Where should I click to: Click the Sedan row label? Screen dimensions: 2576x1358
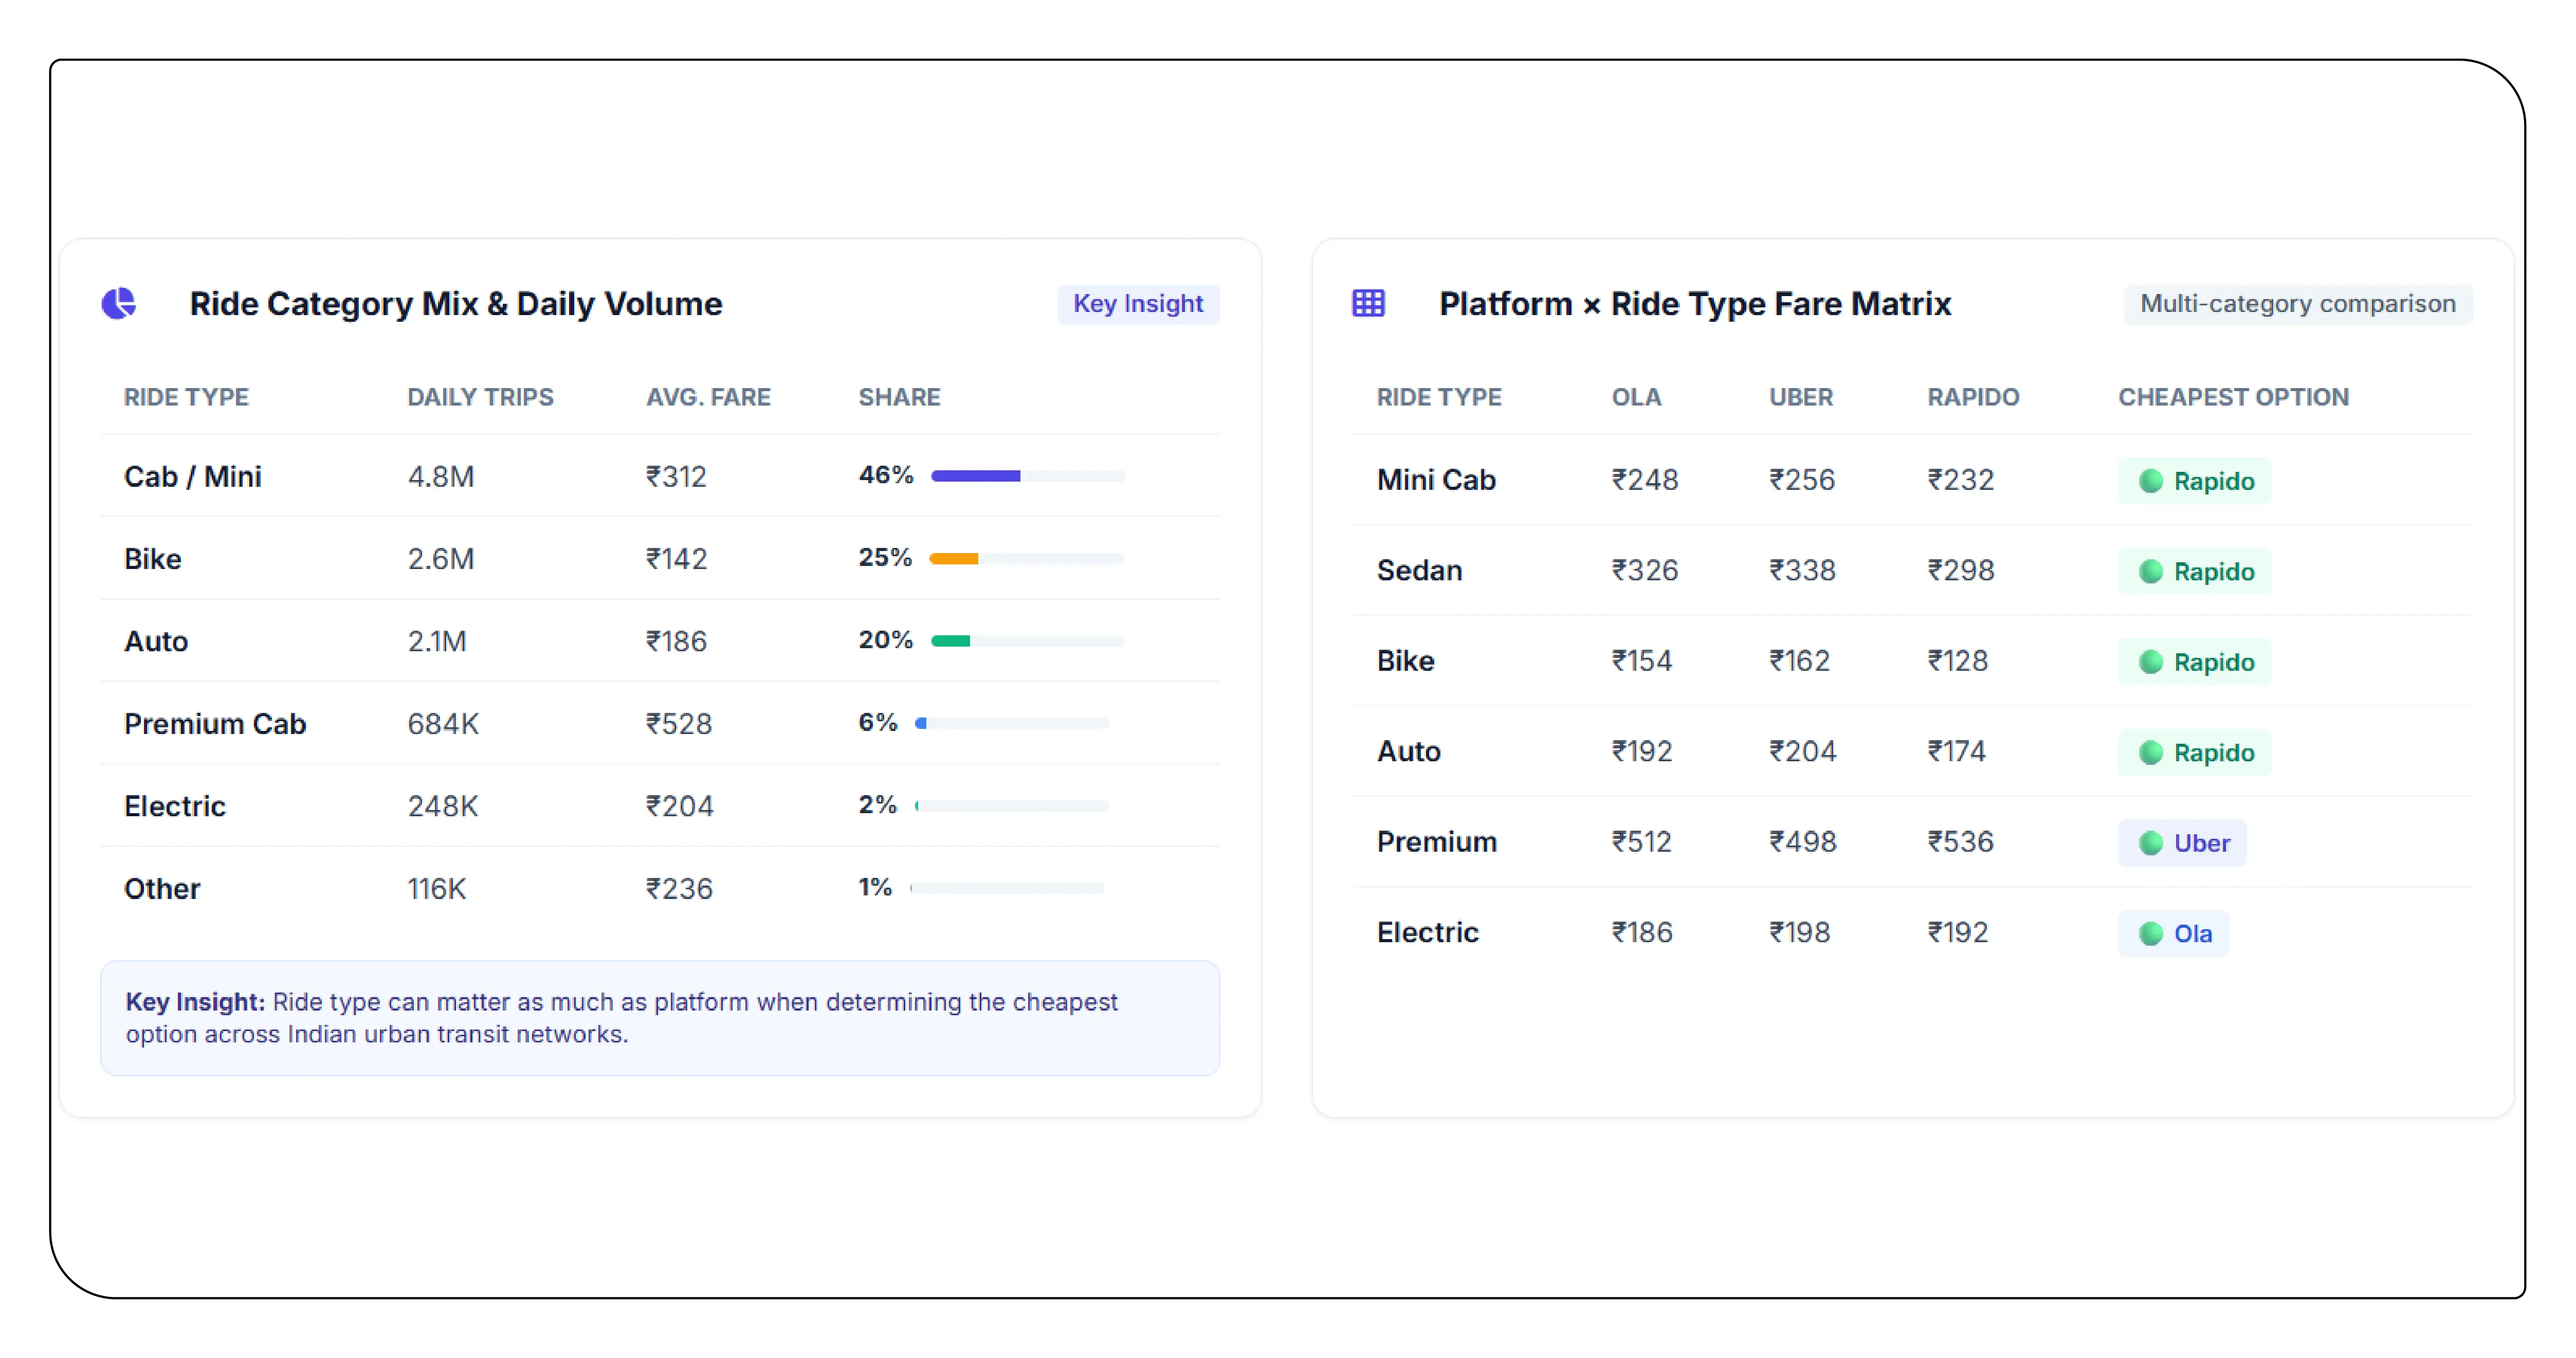[1419, 571]
